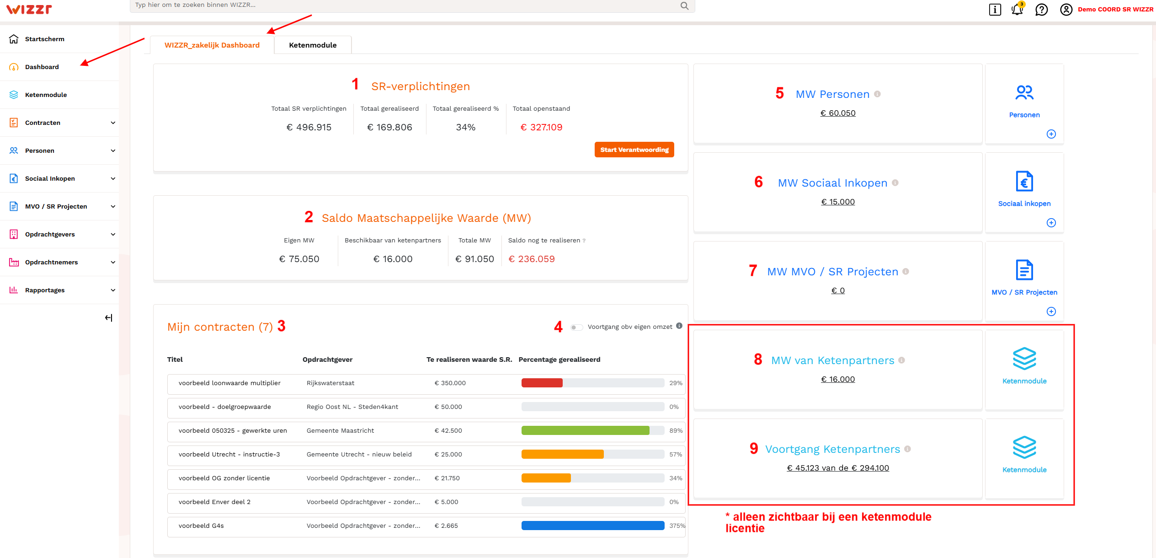This screenshot has width=1156, height=558.
Task: Collapse the sidebar with arrow icon
Action: point(108,318)
